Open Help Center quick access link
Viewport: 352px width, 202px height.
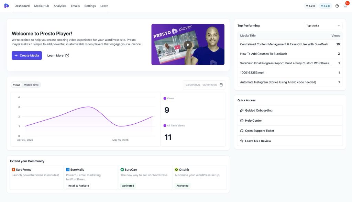(x=290, y=121)
